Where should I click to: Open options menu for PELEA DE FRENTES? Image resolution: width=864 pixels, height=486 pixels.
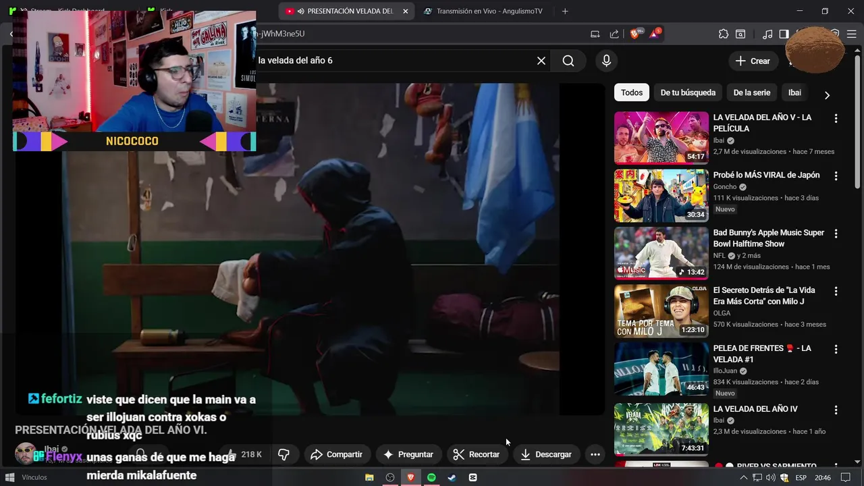[836, 349]
